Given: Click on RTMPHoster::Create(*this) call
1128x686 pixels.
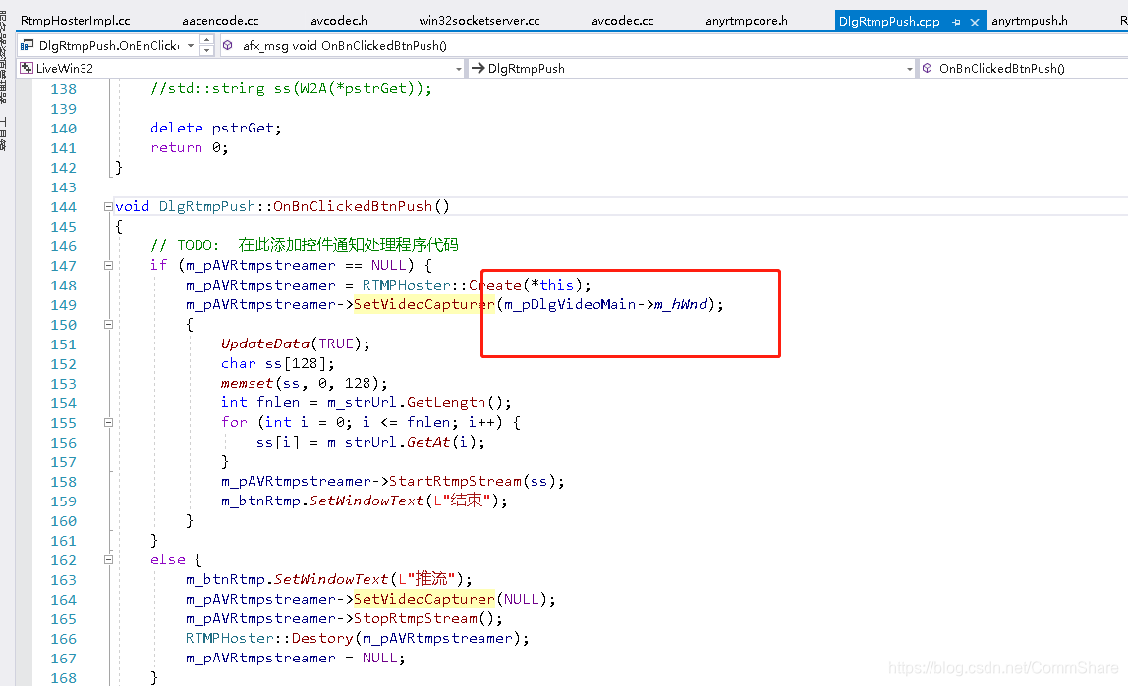Looking at the screenshot, I should coord(477,286).
